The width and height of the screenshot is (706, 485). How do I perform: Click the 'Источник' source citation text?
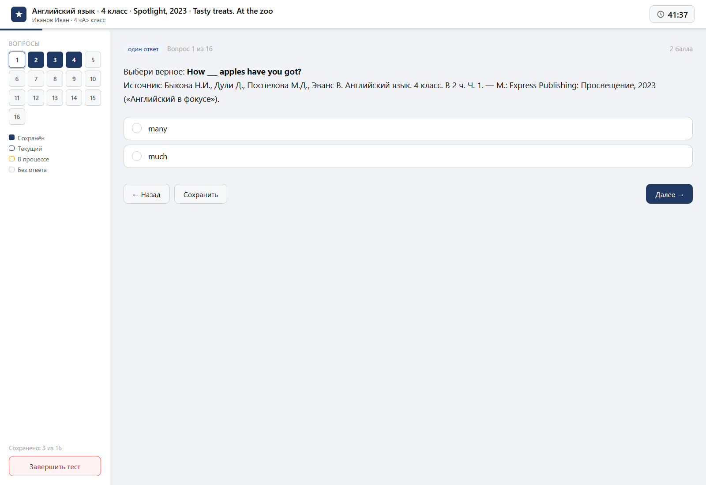click(390, 92)
